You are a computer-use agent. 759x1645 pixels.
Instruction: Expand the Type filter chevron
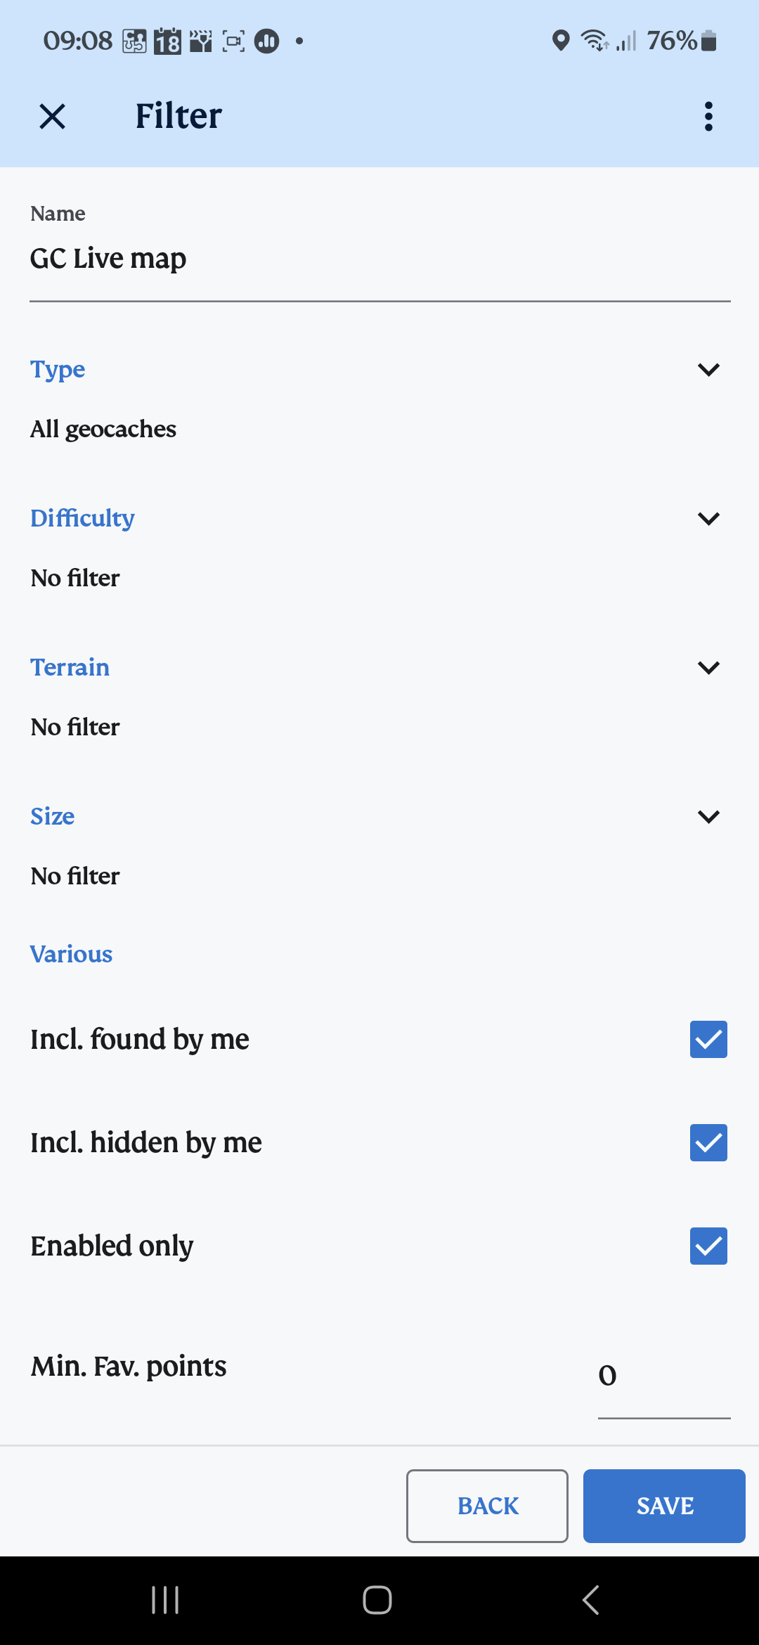pyautogui.click(x=708, y=370)
